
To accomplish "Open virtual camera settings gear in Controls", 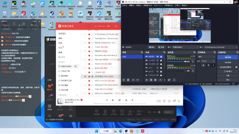I will point(236,67).
